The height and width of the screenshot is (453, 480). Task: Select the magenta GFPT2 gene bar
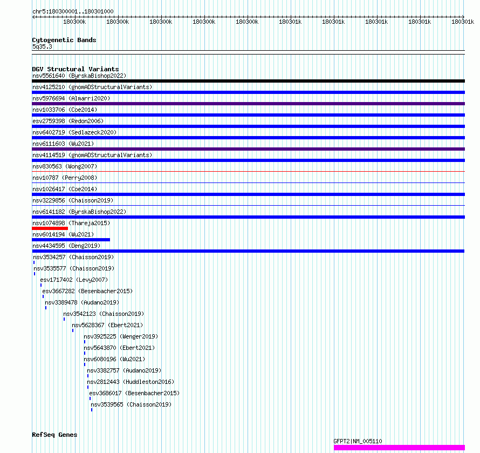[x=399, y=448]
